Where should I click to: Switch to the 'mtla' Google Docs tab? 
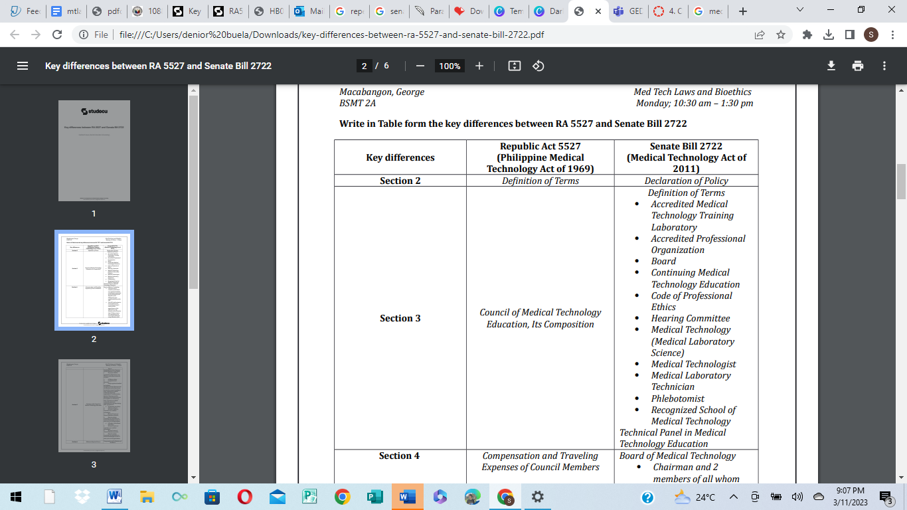tap(65, 11)
